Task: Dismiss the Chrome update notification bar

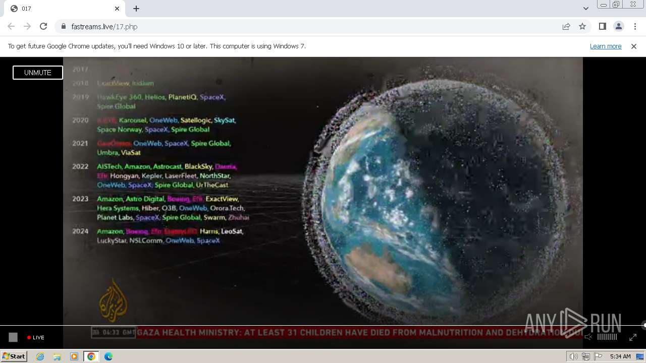Action: click(634, 46)
